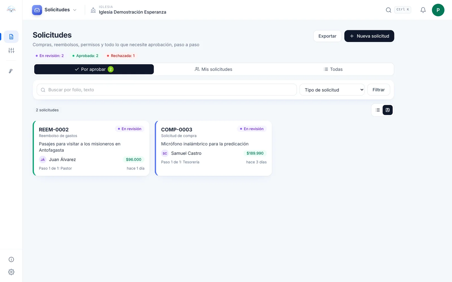The height and width of the screenshot is (282, 452).
Task: Click the 2 count badge on Por aprobar
Action: click(111, 69)
